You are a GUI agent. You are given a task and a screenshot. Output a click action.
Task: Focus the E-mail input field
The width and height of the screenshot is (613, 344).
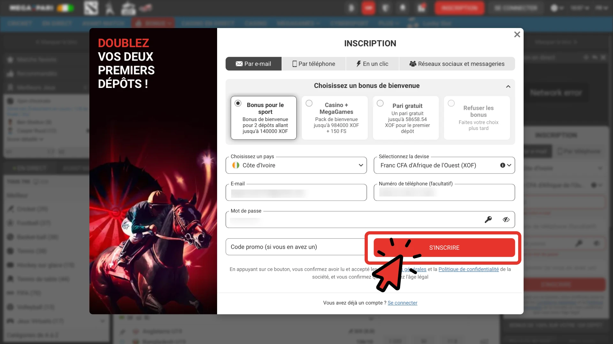tap(296, 192)
